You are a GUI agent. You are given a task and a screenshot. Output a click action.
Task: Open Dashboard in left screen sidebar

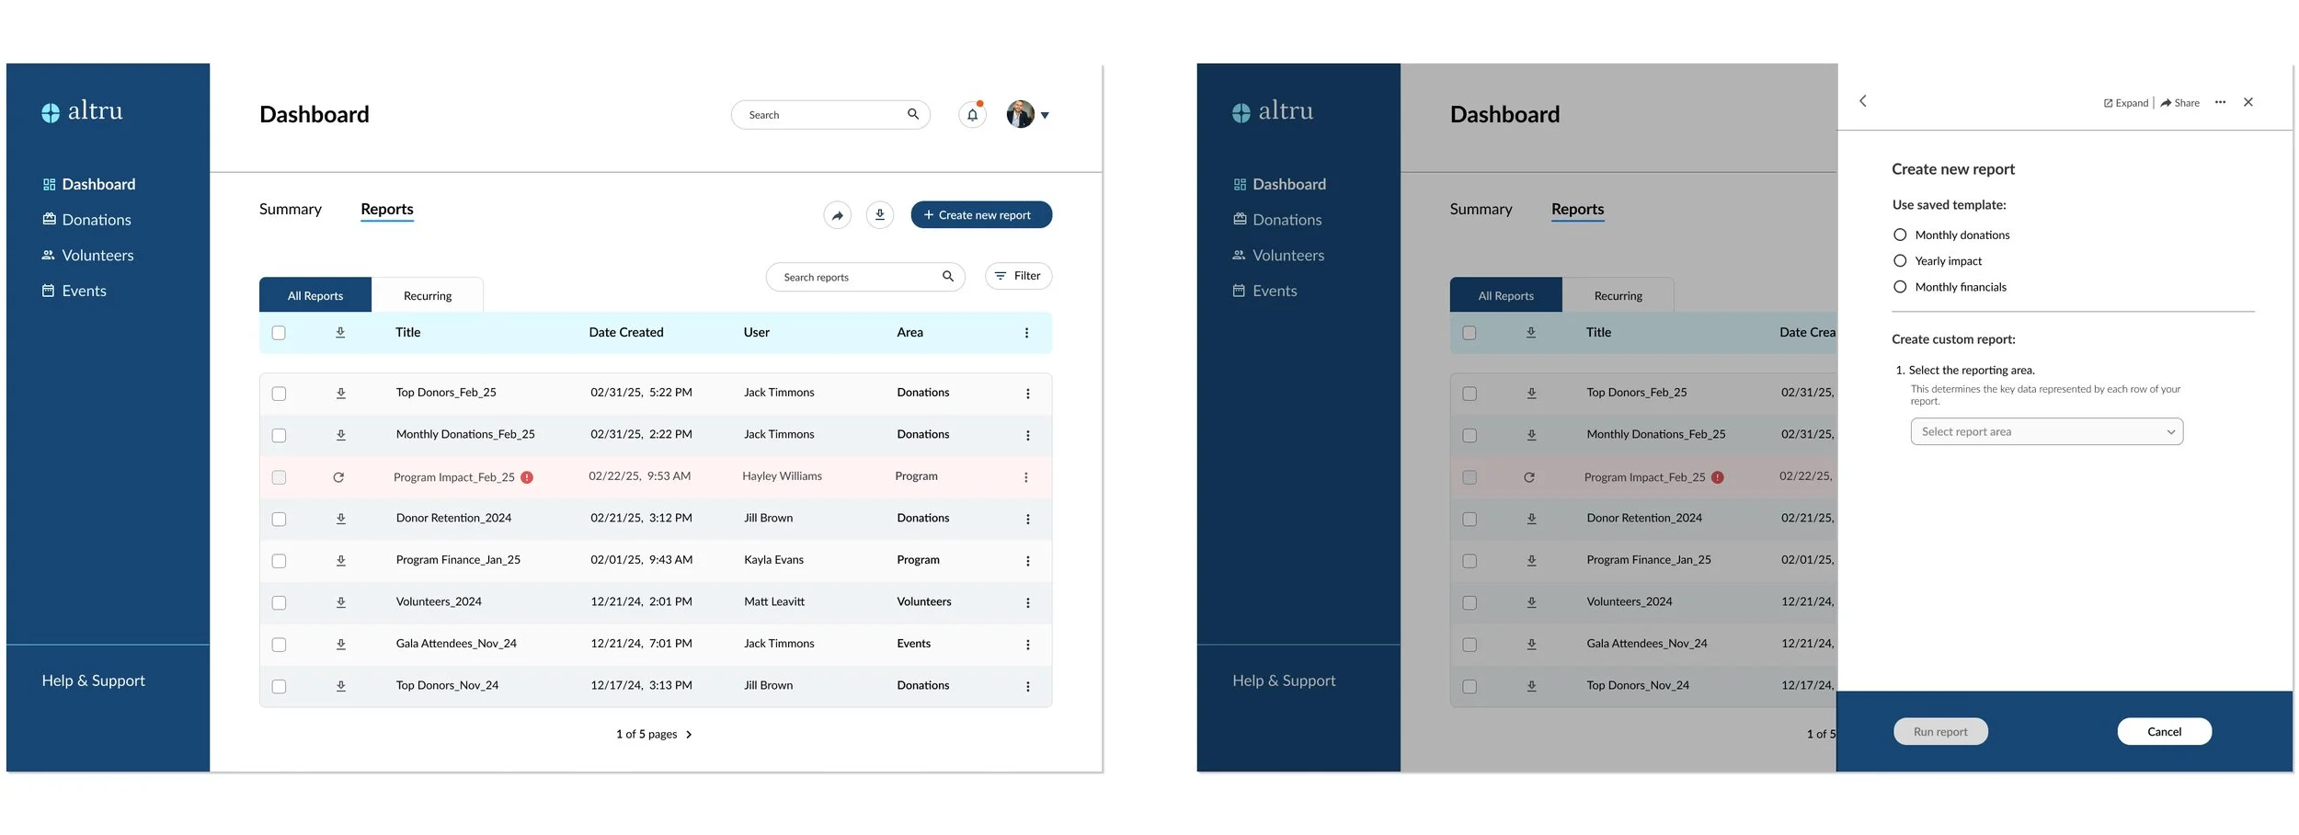pyautogui.click(x=89, y=184)
